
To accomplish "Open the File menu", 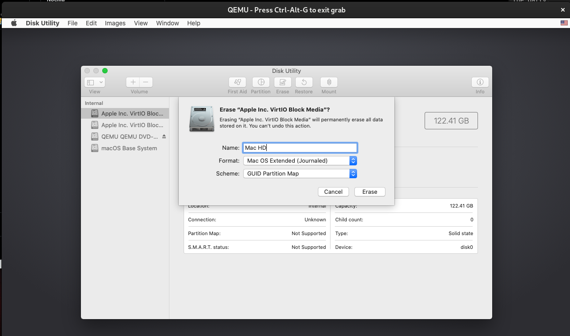I will (72, 23).
